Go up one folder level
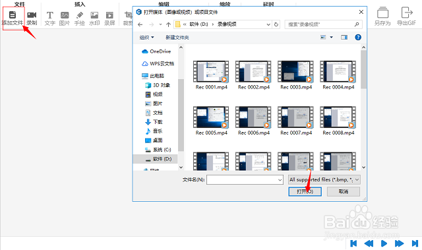This screenshot has height=250, width=422. 169,24
